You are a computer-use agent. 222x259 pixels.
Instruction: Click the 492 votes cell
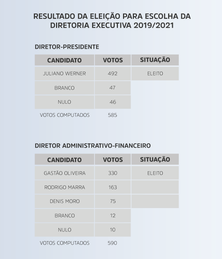pos(113,73)
